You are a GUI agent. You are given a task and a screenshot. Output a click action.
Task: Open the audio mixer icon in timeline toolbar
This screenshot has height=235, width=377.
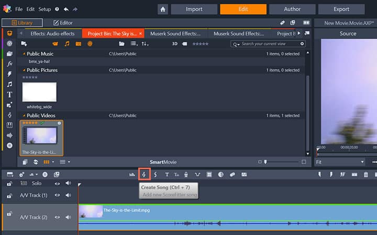(x=132, y=174)
